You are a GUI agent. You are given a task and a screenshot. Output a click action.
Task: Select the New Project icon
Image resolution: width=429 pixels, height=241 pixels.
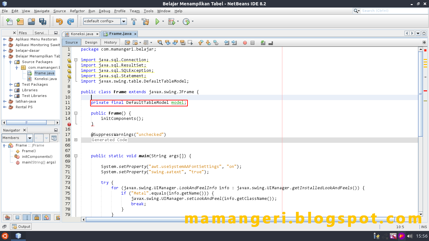20,21
